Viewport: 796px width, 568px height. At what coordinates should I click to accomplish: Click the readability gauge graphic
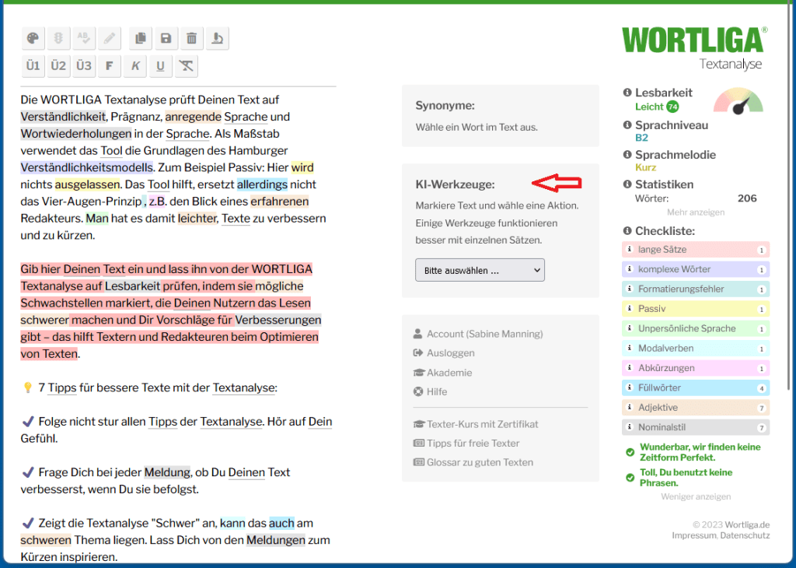click(x=738, y=100)
